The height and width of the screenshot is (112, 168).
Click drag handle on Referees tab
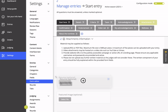(151, 28)
